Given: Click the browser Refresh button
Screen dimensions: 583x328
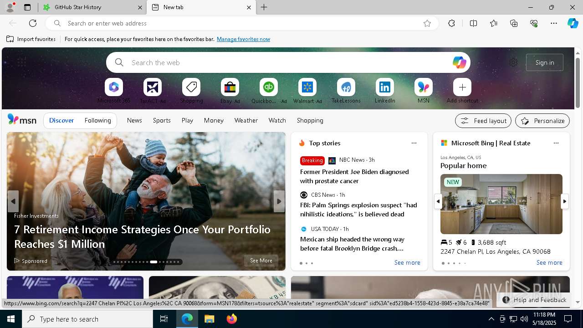Looking at the screenshot, I should (33, 23).
